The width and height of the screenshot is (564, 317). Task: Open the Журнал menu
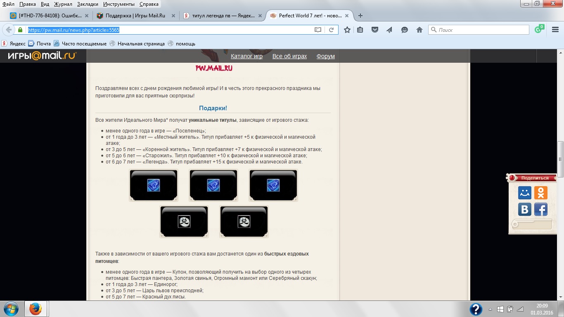pyautogui.click(x=63, y=4)
